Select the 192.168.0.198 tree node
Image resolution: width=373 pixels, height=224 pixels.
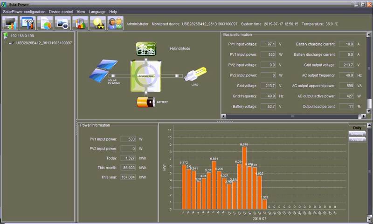click(22, 36)
